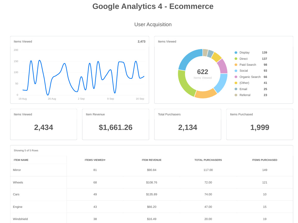Click the Referral legend color dot
298x223 pixels.
236,95
